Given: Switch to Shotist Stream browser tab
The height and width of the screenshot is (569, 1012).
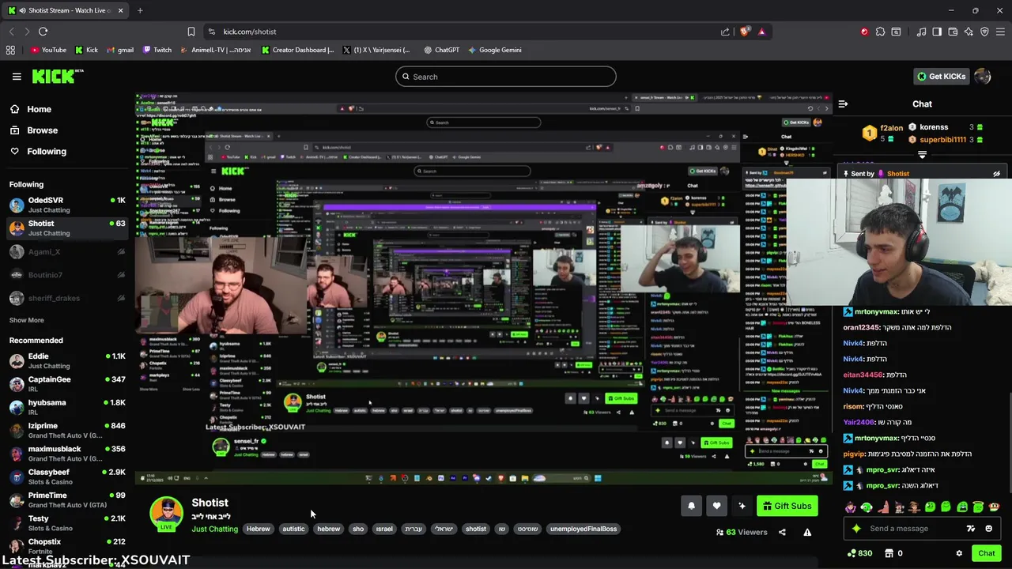Looking at the screenshot, I should click(x=67, y=10).
